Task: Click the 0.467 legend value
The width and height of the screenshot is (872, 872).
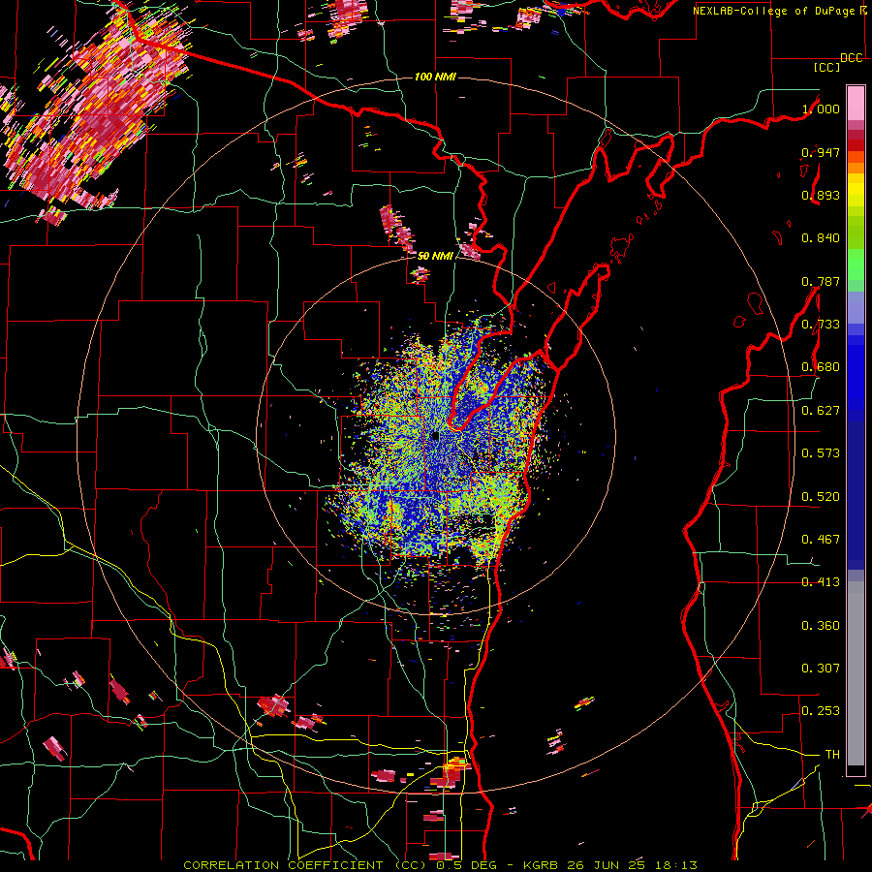Action: (x=821, y=540)
